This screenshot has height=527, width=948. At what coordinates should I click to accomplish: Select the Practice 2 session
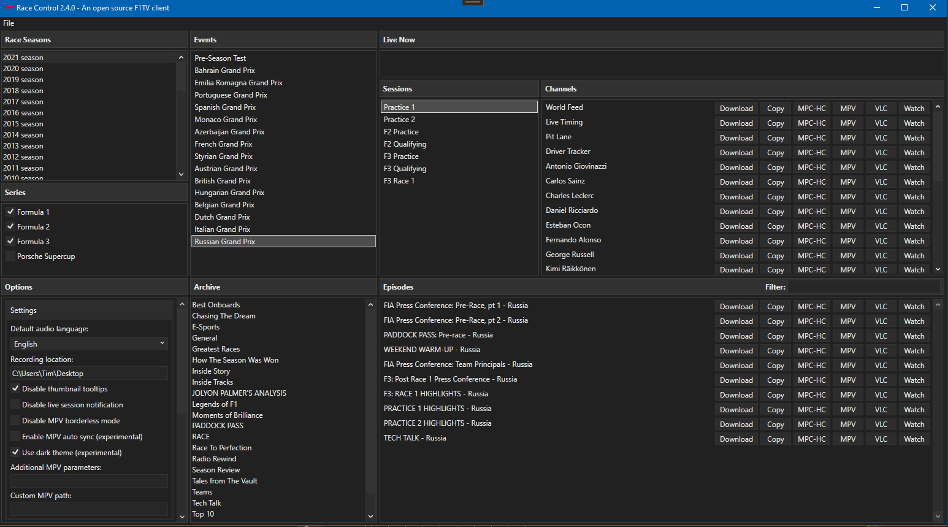coord(459,120)
